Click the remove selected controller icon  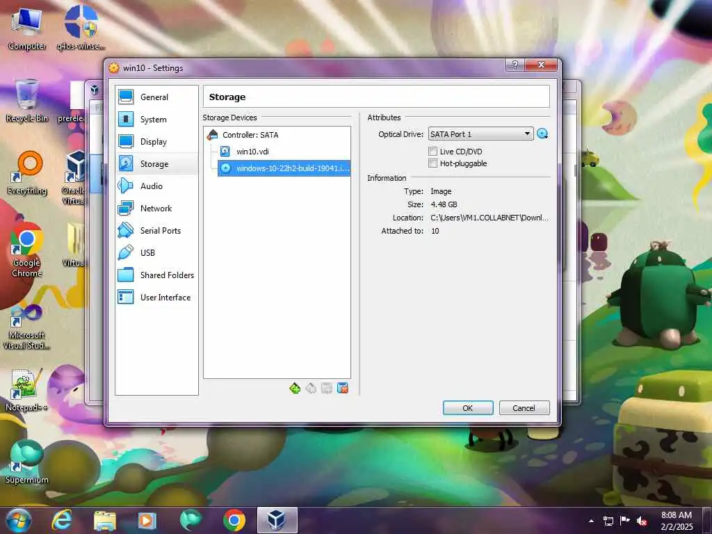pos(311,388)
